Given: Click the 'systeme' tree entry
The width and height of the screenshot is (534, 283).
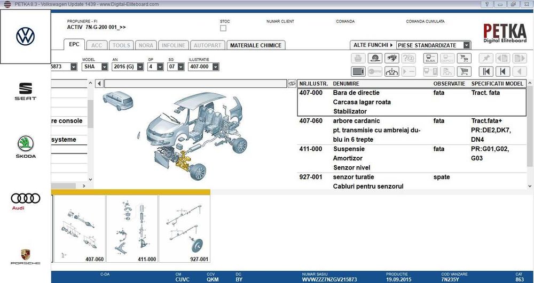Looking at the screenshot, I should pos(64,140).
